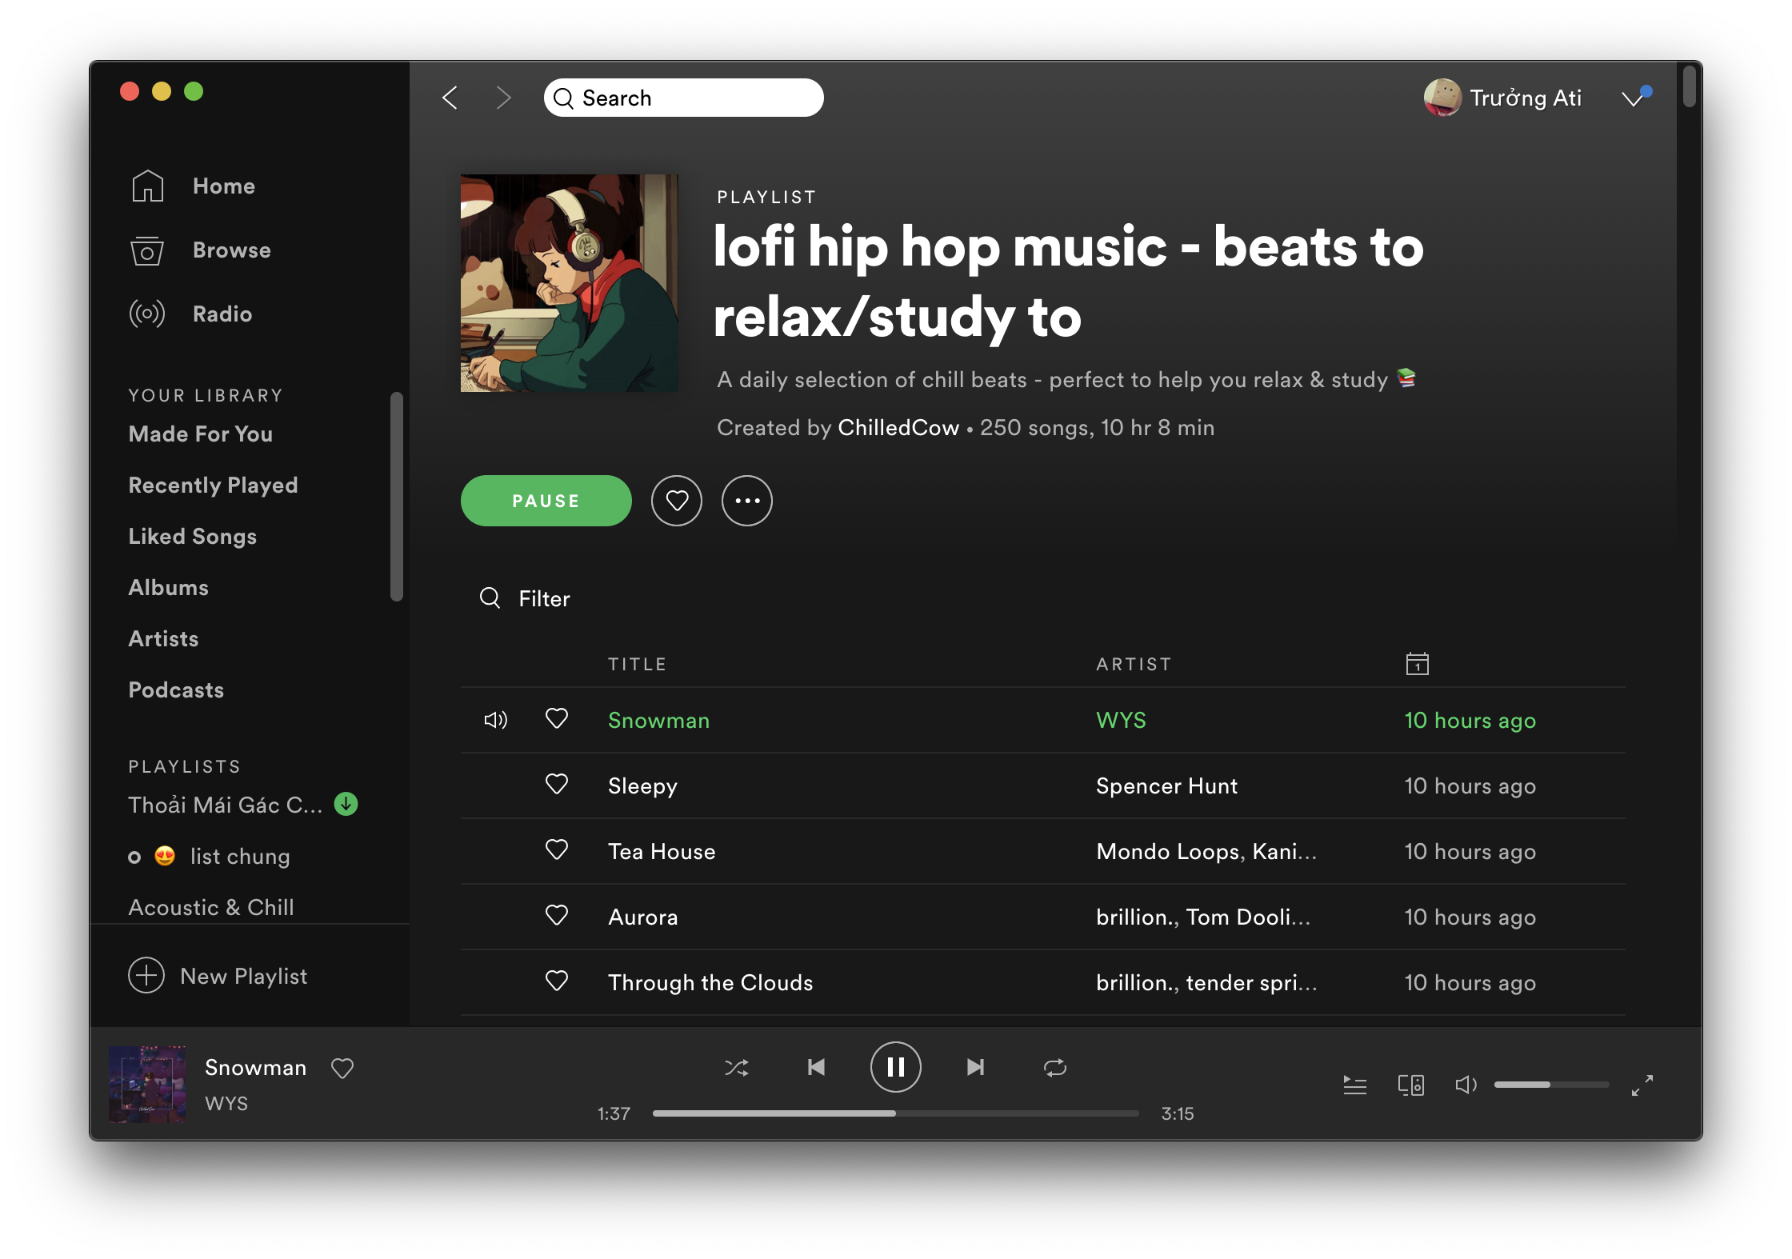Mute playback using the speaker icon
Screen dimensions: 1792x1259
(x=1466, y=1085)
